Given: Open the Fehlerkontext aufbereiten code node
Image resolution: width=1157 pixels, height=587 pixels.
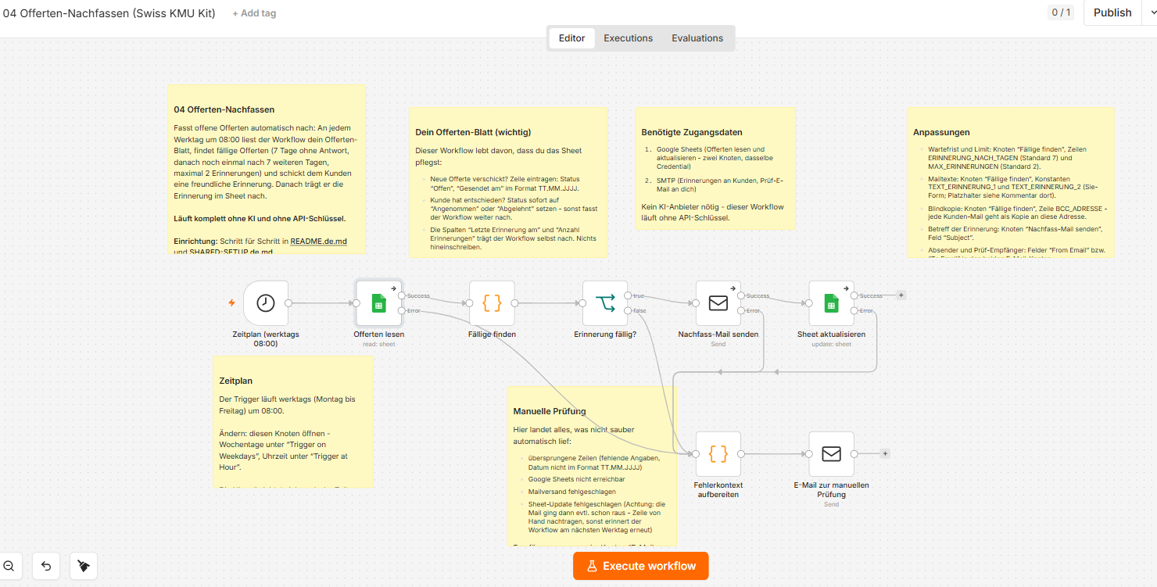Looking at the screenshot, I should [x=718, y=454].
